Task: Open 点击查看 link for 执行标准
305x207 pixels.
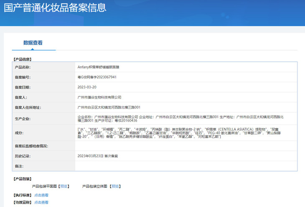Action: pos(41,195)
